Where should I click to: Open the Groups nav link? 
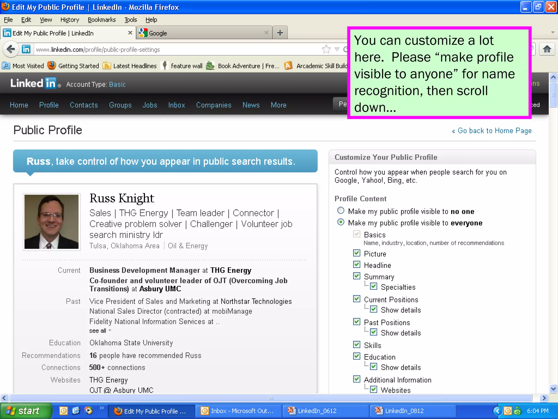(120, 105)
